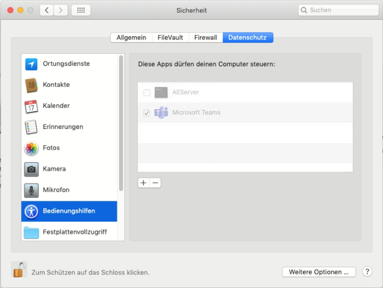Minimize the Sicherheit window
Image resolution: width=383 pixels, height=288 pixels.
point(20,10)
